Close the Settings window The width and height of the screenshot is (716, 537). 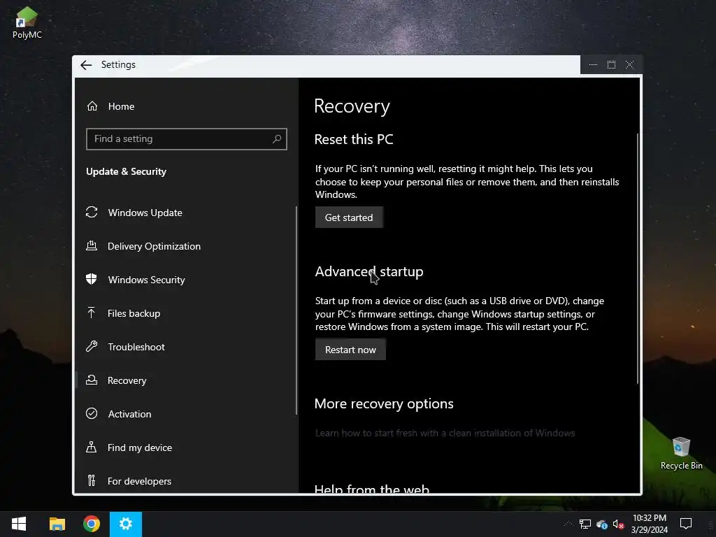[x=629, y=65]
